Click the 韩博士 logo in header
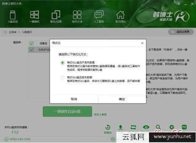 (x=171, y=16)
